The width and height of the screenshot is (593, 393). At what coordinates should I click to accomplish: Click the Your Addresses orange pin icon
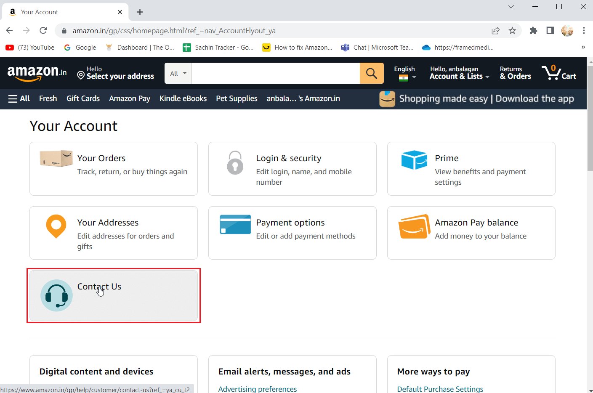[x=56, y=226]
